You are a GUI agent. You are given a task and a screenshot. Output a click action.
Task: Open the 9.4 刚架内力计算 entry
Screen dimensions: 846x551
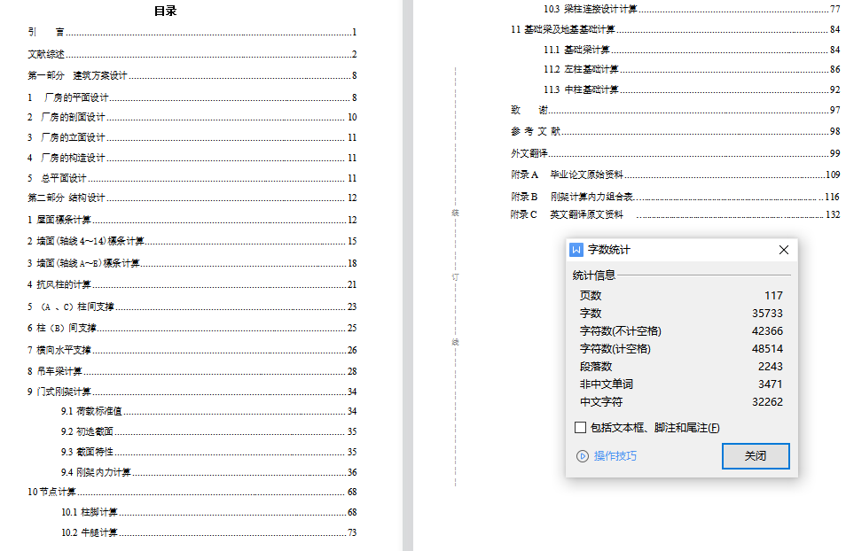[96, 473]
